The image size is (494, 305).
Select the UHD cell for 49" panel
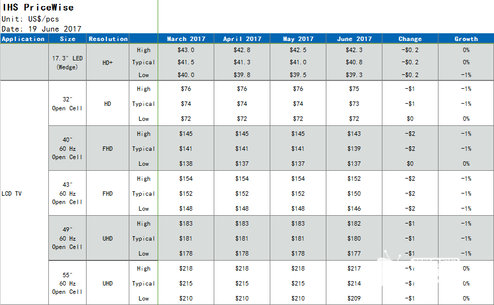pos(108,238)
